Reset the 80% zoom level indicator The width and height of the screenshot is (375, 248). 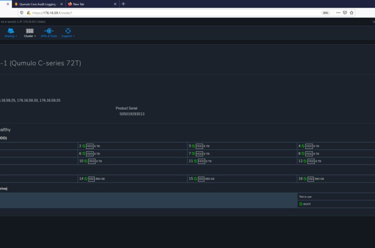325,13
